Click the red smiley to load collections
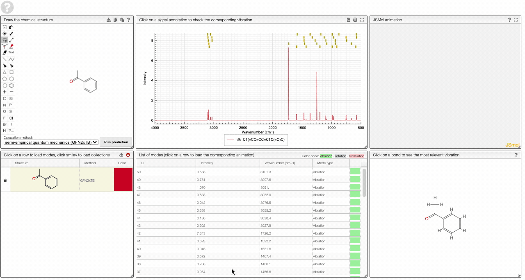 tap(128, 155)
